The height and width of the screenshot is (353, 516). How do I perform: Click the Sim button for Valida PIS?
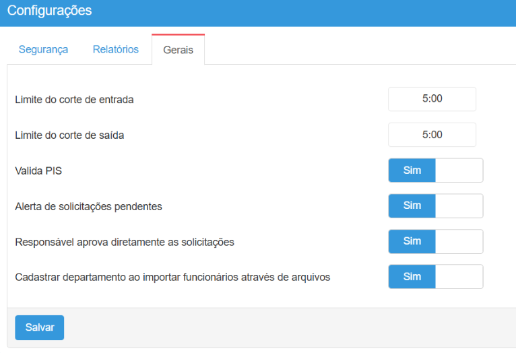pyautogui.click(x=412, y=170)
